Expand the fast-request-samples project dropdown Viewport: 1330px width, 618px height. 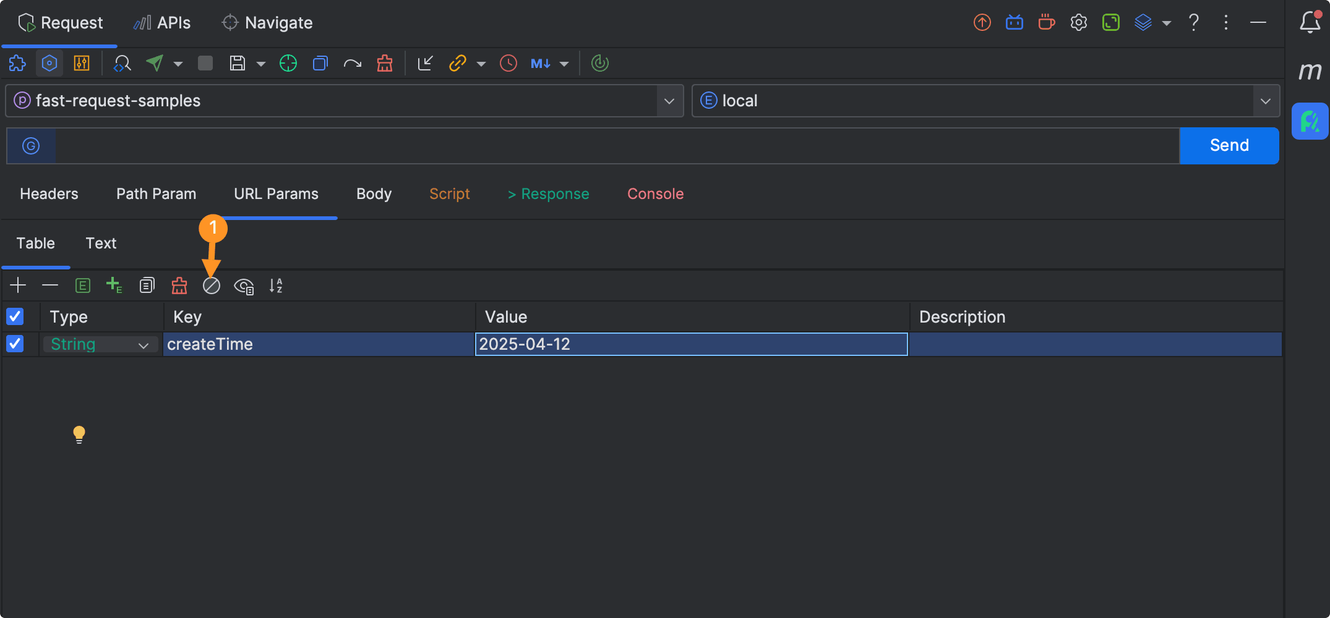point(669,101)
